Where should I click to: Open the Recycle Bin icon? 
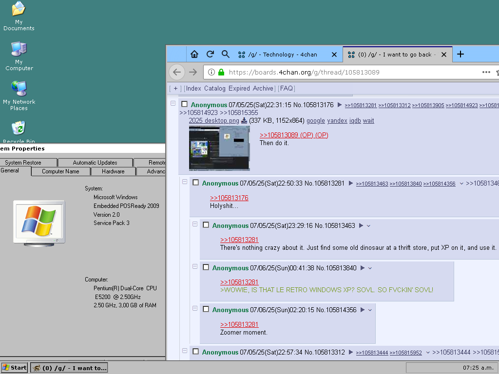pyautogui.click(x=19, y=131)
